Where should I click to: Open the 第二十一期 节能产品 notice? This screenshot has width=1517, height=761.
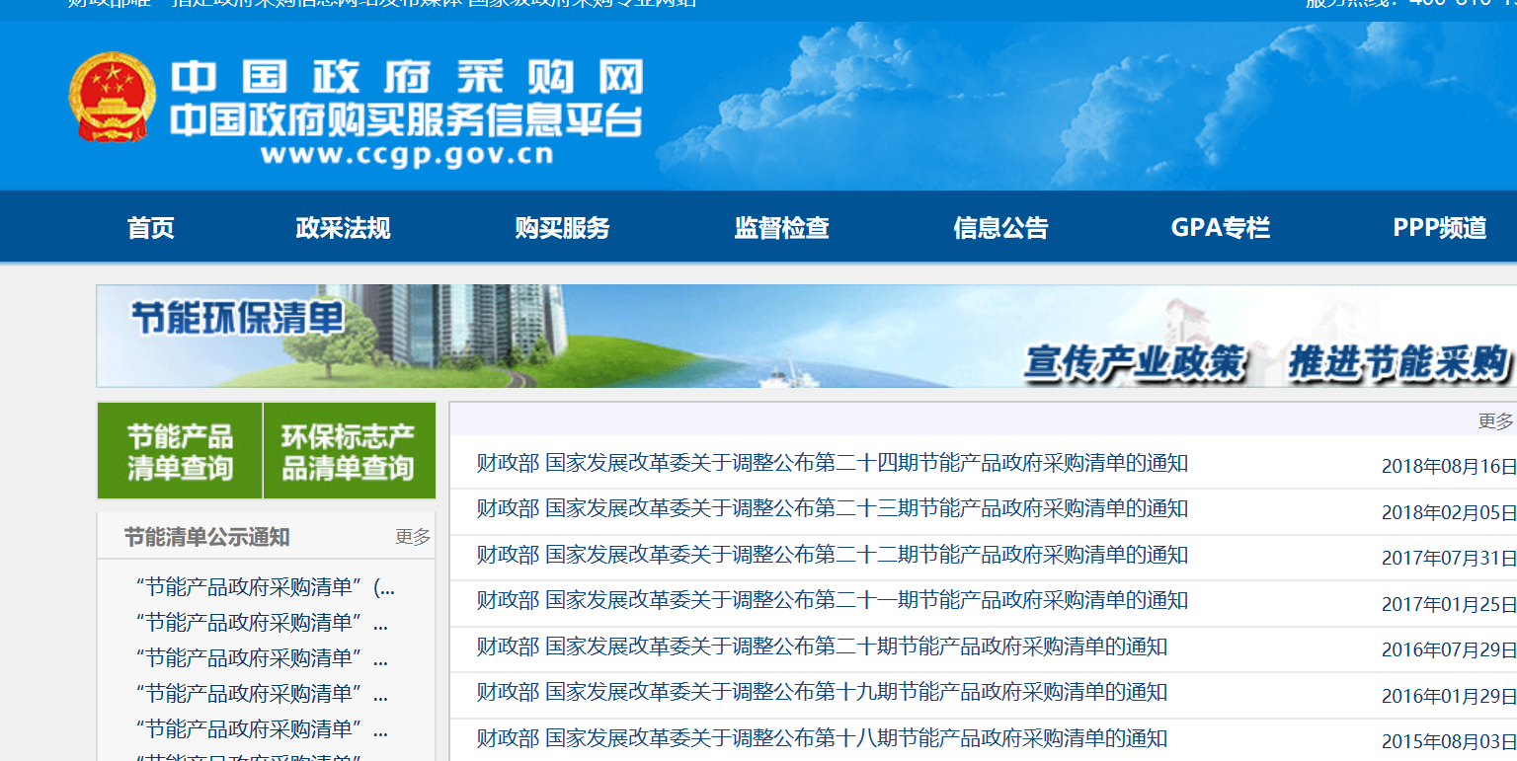(832, 600)
